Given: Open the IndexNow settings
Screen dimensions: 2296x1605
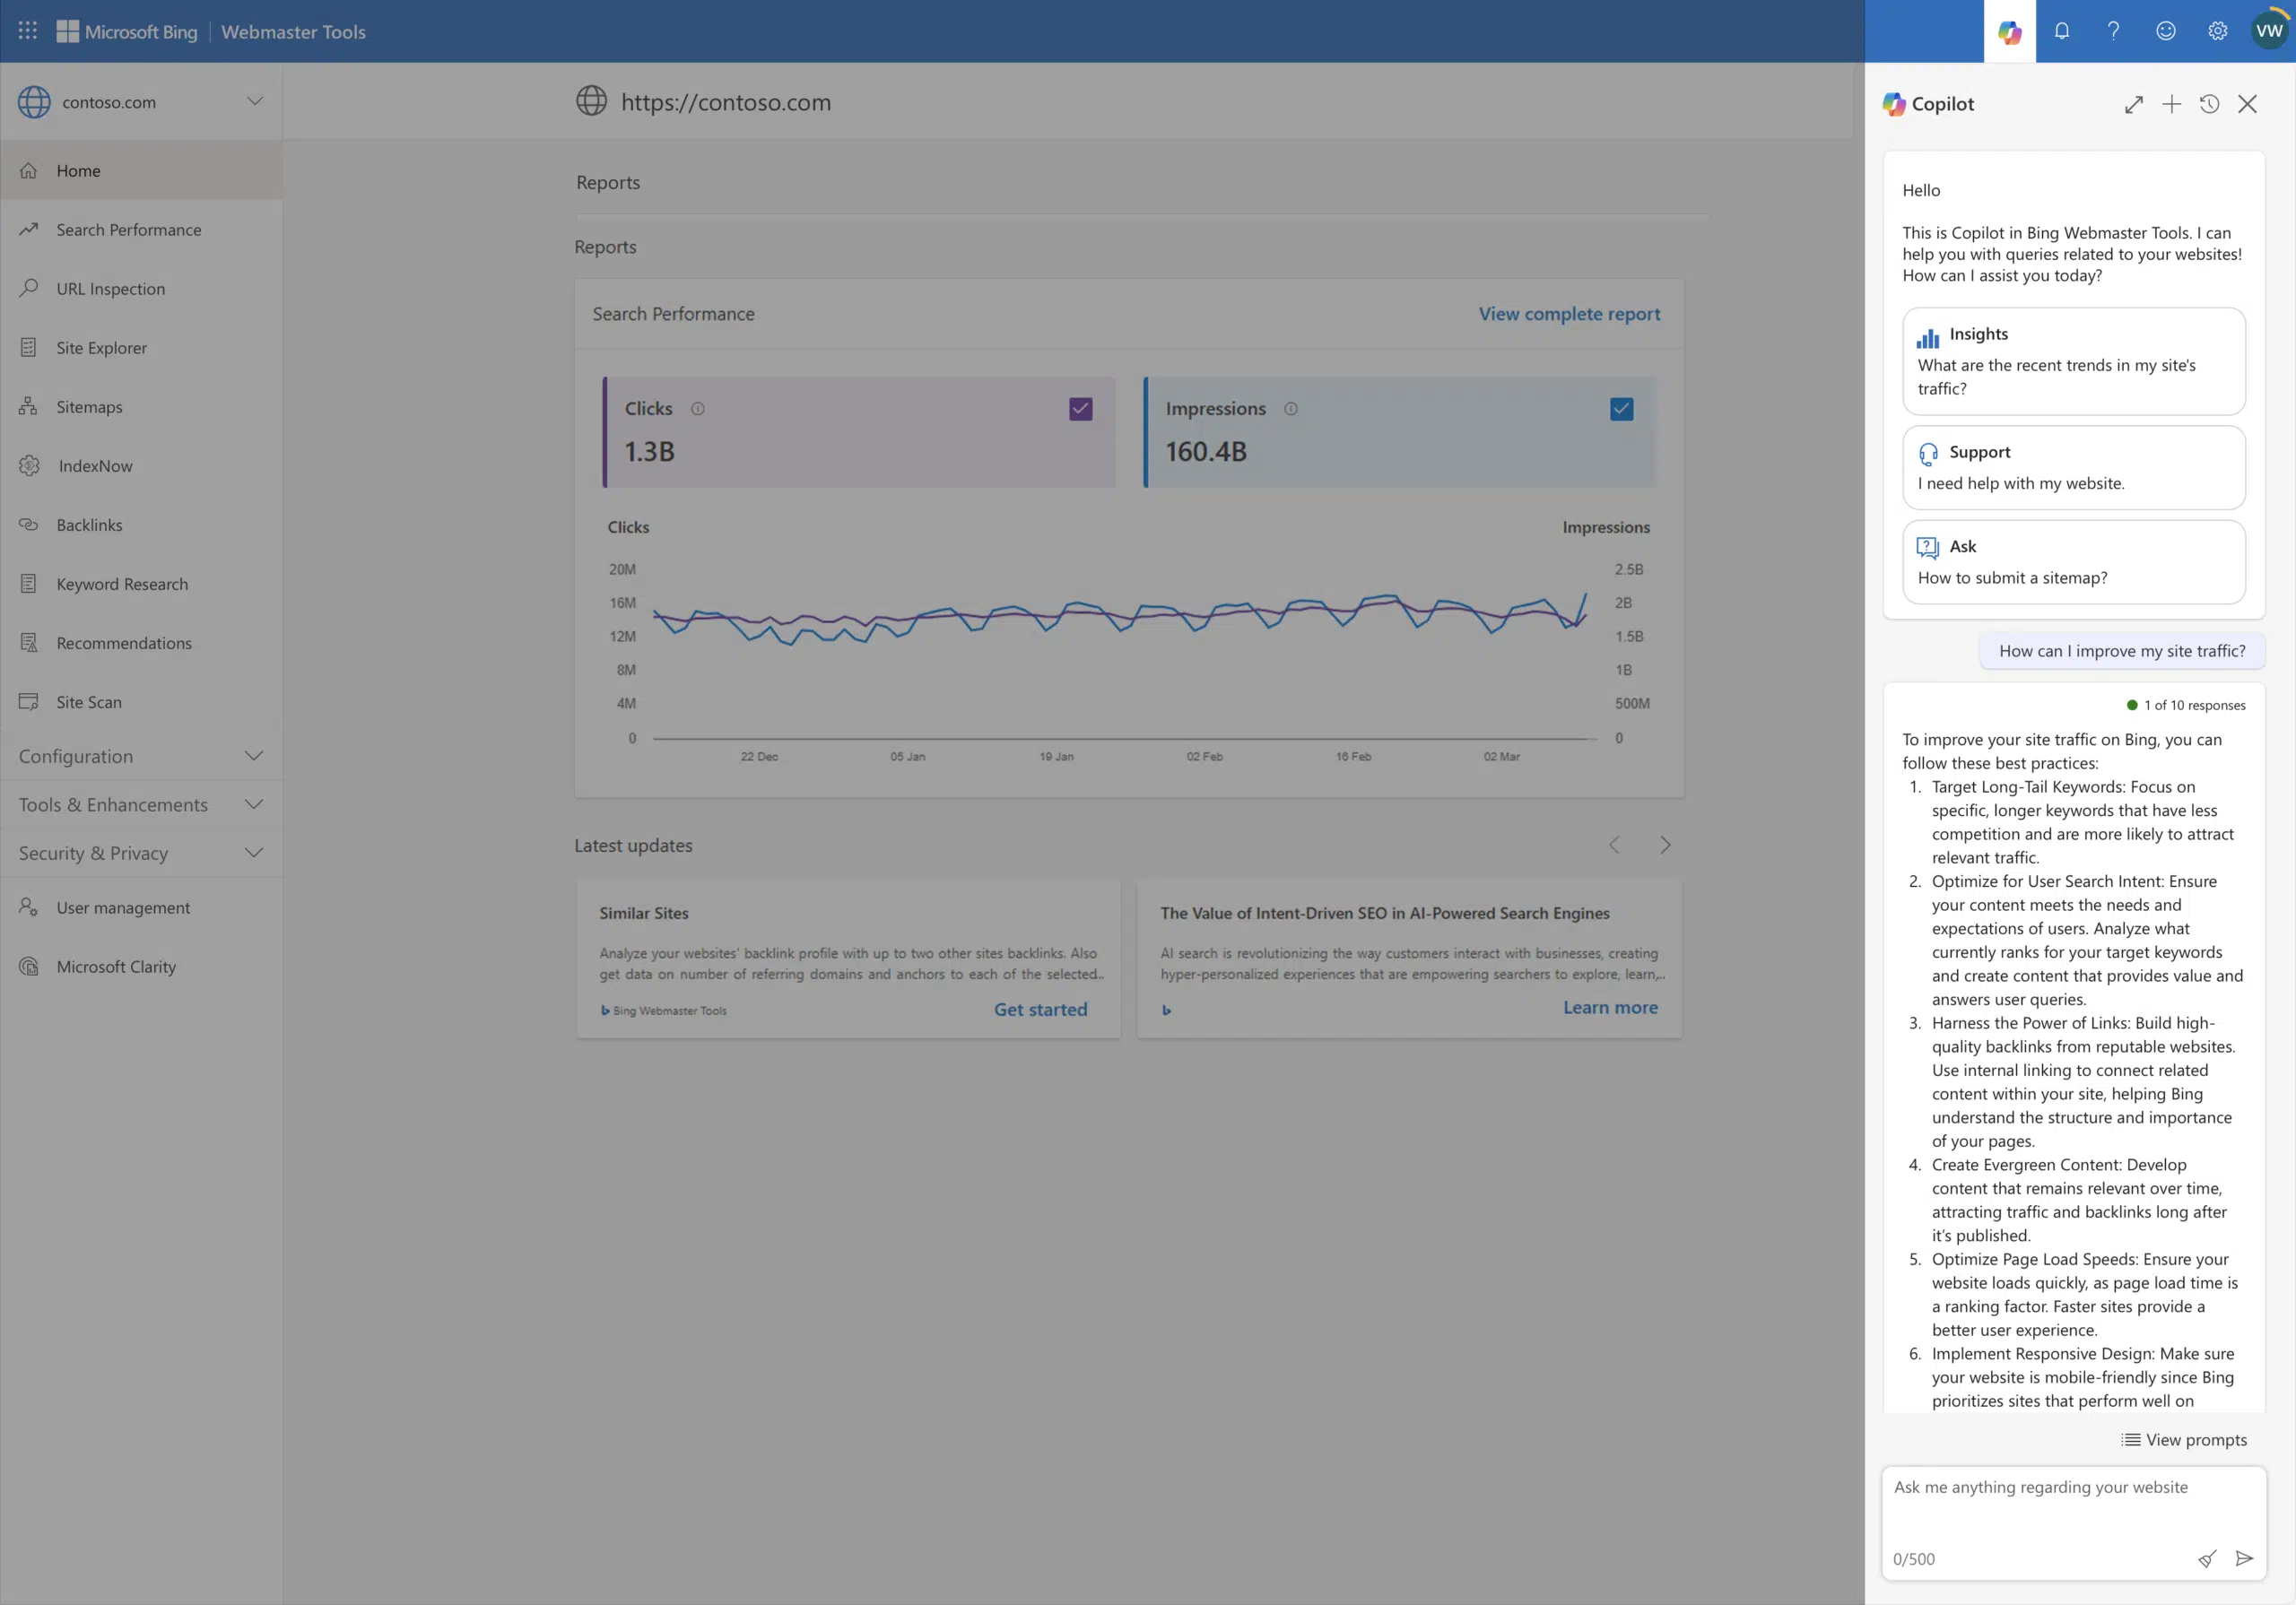Looking at the screenshot, I should (x=94, y=465).
